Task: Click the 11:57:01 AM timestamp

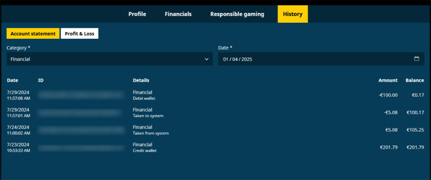Action: tap(18, 116)
